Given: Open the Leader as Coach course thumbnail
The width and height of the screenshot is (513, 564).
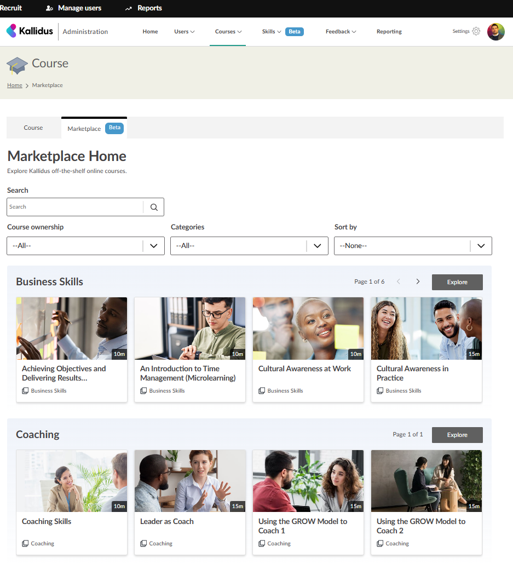Looking at the screenshot, I should [189, 481].
